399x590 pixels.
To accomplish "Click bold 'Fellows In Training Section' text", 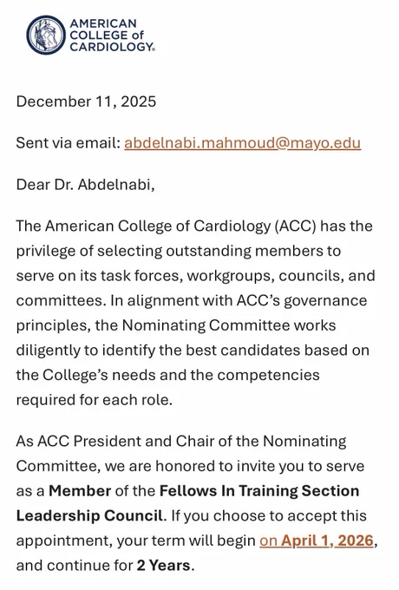I will (x=259, y=491).
